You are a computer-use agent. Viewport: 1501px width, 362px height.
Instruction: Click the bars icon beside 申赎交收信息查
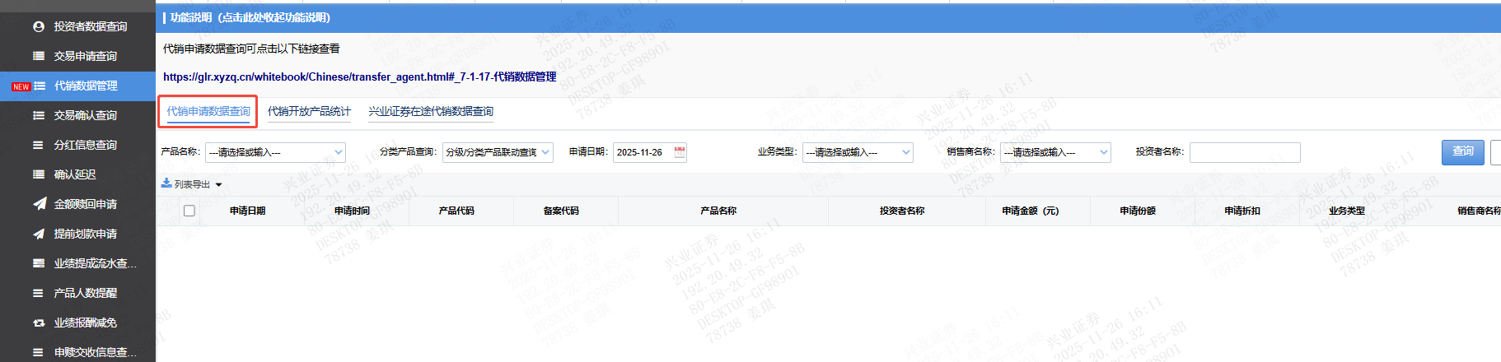coord(39,352)
